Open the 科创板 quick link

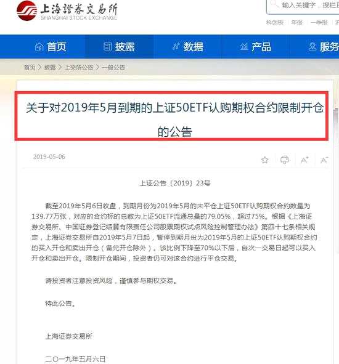275,22
